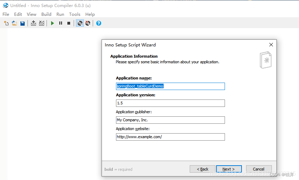Click the Application name input field

click(170, 86)
